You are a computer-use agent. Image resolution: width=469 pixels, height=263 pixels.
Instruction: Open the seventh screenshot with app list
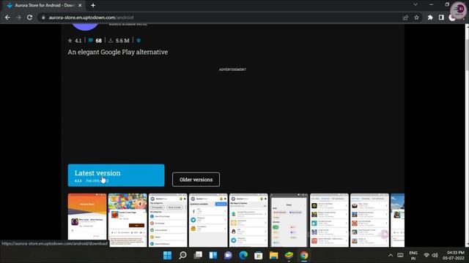(x=329, y=220)
